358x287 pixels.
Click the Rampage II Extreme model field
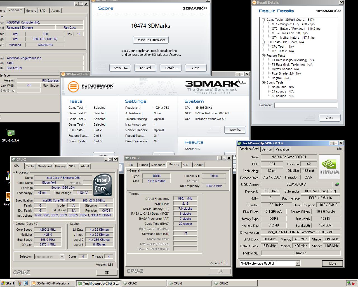(30, 27)
